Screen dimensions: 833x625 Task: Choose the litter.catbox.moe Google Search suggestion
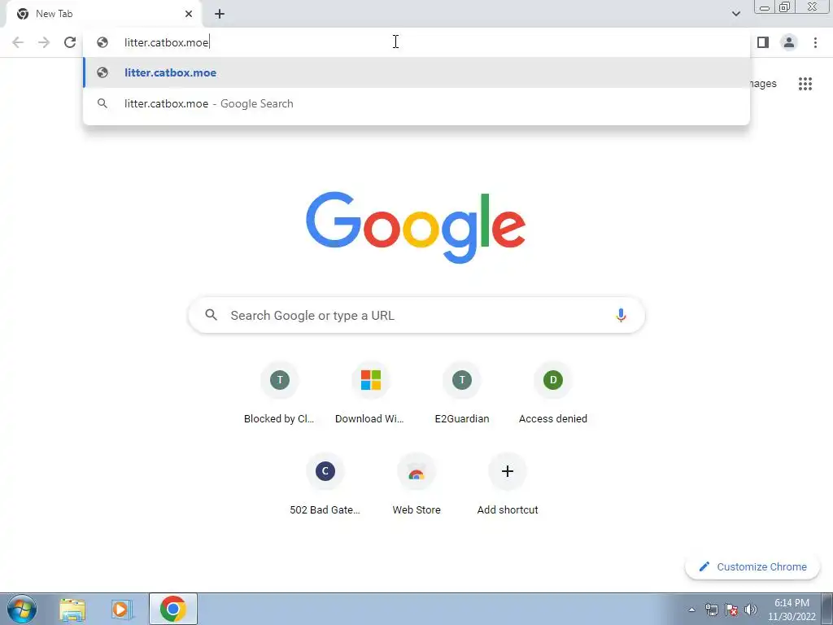pos(416,103)
